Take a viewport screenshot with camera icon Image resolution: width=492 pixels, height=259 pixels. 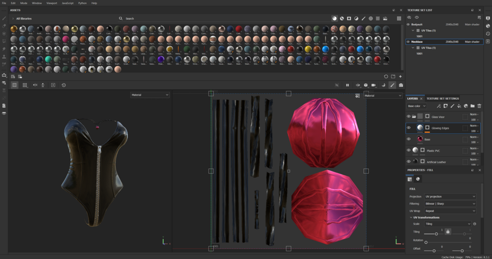tap(400, 85)
